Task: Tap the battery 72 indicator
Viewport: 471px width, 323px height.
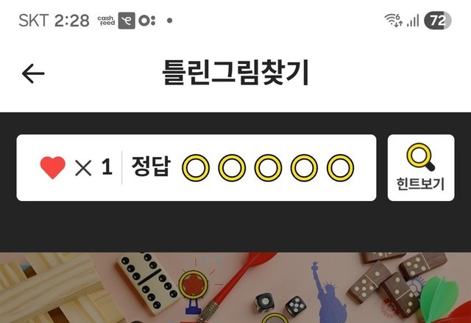Action: point(438,21)
